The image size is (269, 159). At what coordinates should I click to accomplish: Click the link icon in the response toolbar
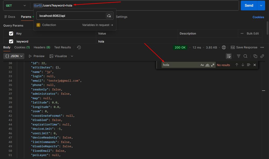pyautogui.click(x=262, y=56)
